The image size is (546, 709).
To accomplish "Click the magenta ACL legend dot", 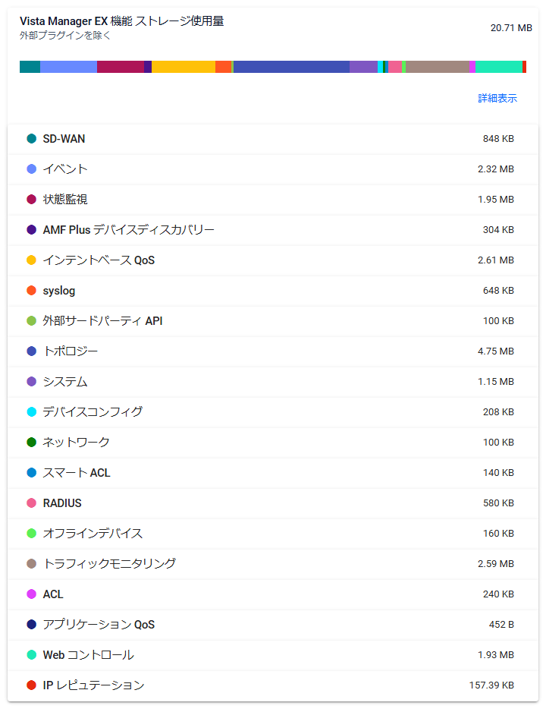I will (31, 594).
